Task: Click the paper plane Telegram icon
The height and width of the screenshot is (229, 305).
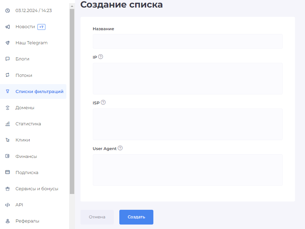Action: (x=8, y=43)
